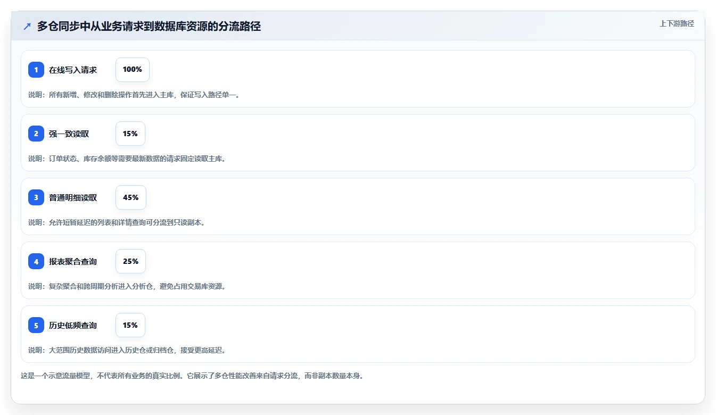The width and height of the screenshot is (716, 415).
Task: Click step number 4 badge for 报表聚合查询
Action: coord(36,261)
